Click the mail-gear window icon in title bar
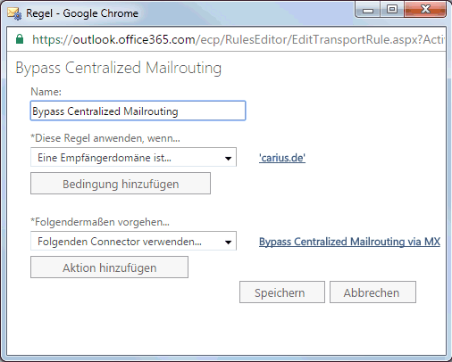Screen dimensions: 452x362 point(14,13)
